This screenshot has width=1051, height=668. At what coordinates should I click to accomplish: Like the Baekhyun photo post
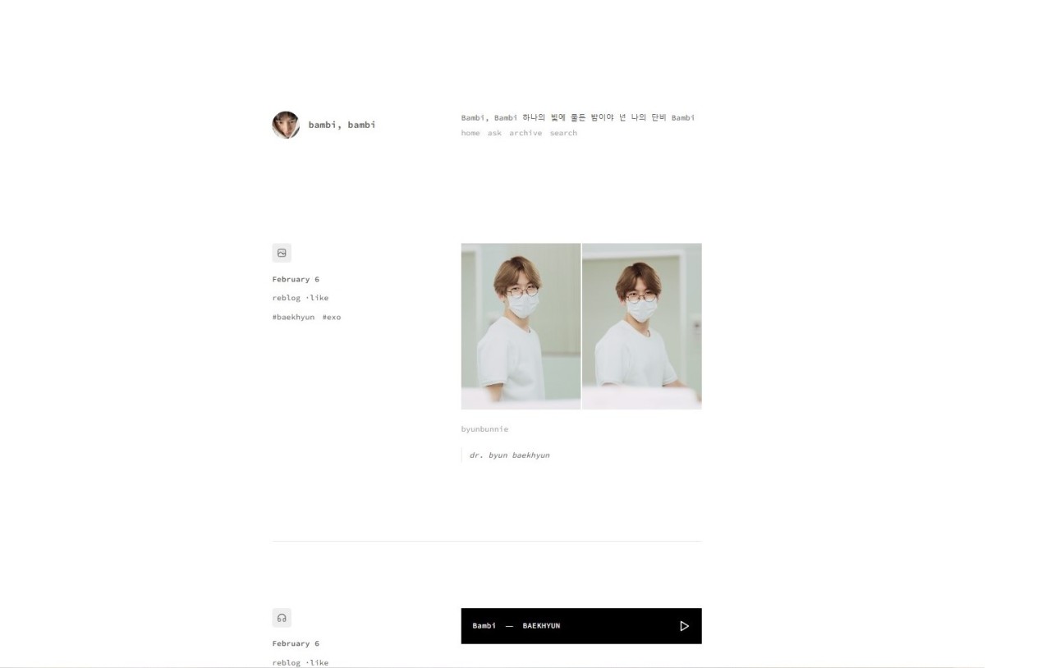point(319,298)
